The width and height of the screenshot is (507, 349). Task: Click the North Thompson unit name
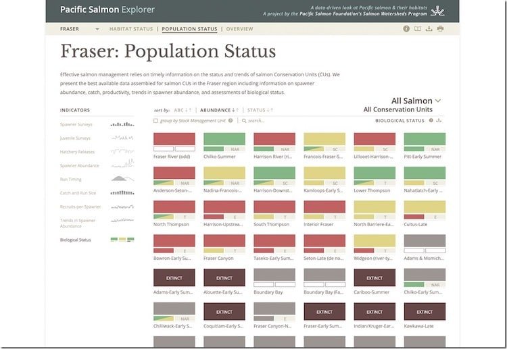[x=172, y=224]
